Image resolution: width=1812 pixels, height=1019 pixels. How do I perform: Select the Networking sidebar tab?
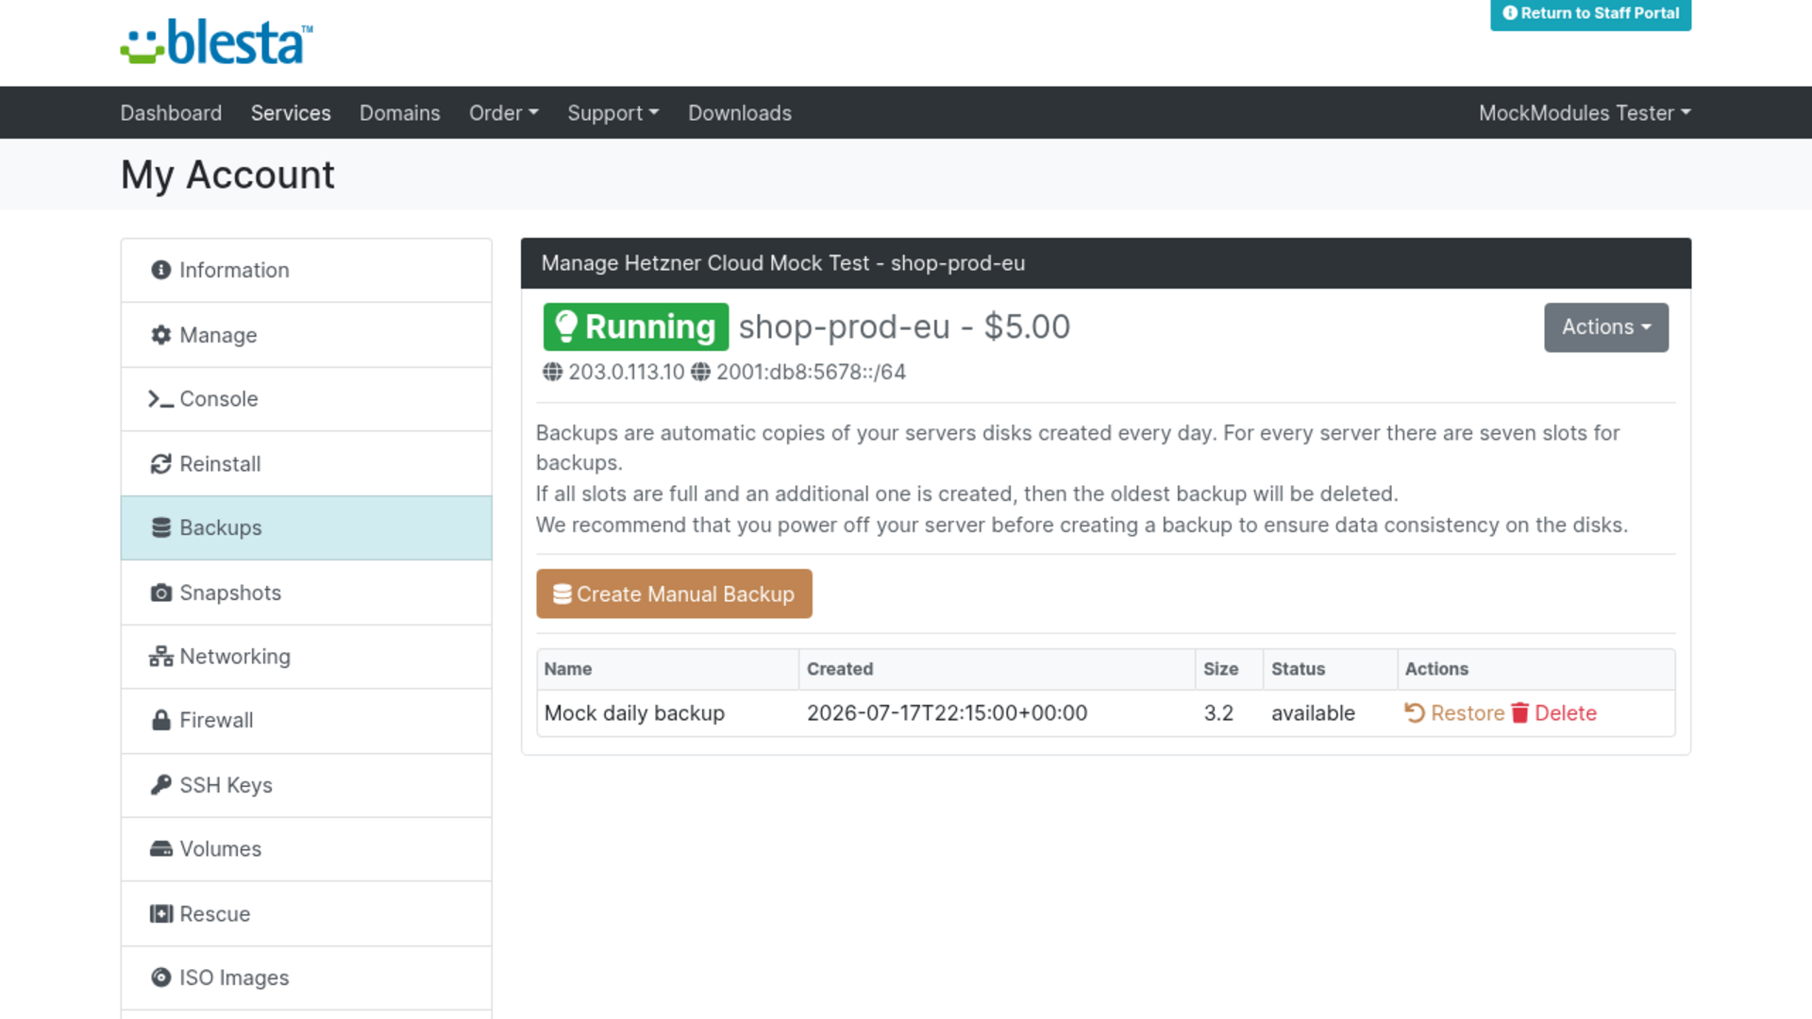pyautogui.click(x=307, y=657)
